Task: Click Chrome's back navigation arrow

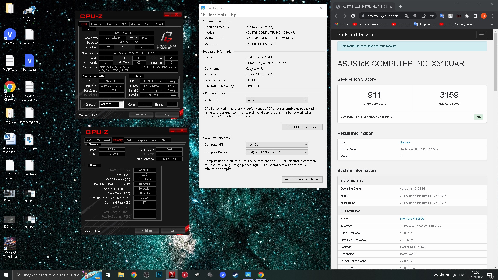Action: point(336,16)
